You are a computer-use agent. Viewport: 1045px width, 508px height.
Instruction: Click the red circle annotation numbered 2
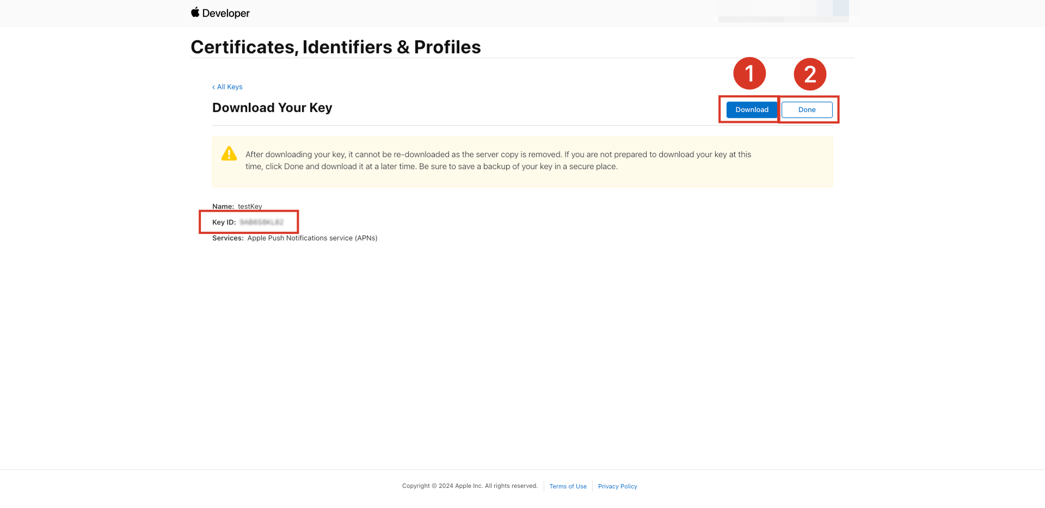tap(810, 75)
